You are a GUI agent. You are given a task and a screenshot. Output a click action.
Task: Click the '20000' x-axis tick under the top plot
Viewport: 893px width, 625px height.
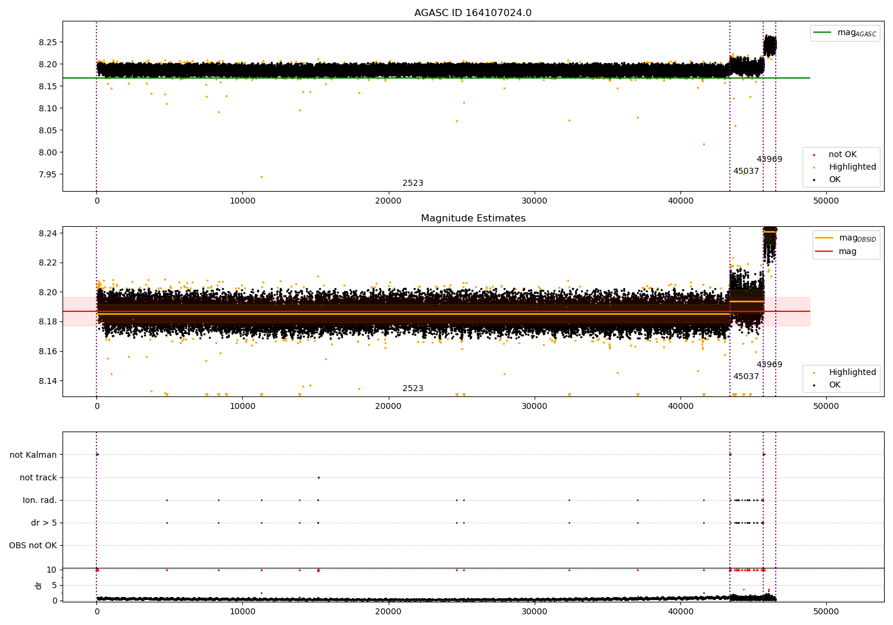tap(388, 201)
